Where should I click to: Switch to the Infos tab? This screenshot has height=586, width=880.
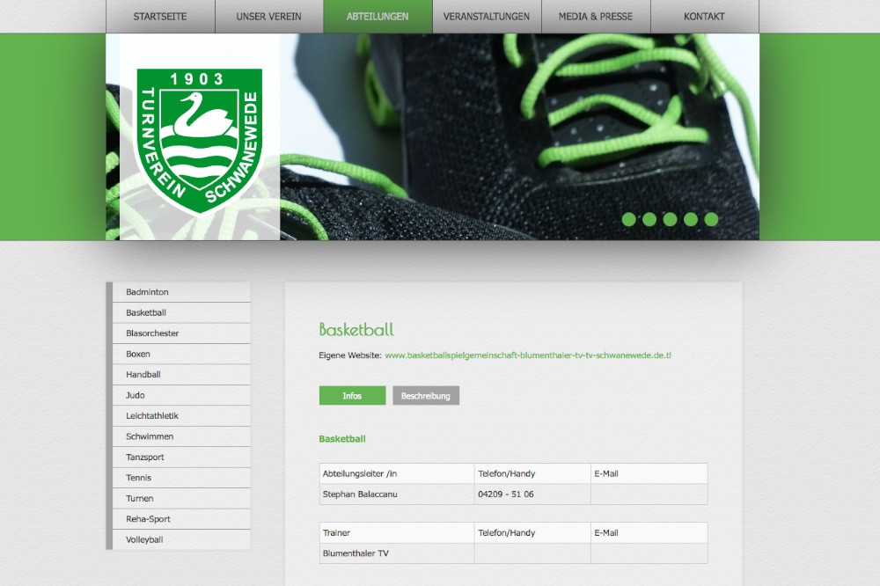353,396
